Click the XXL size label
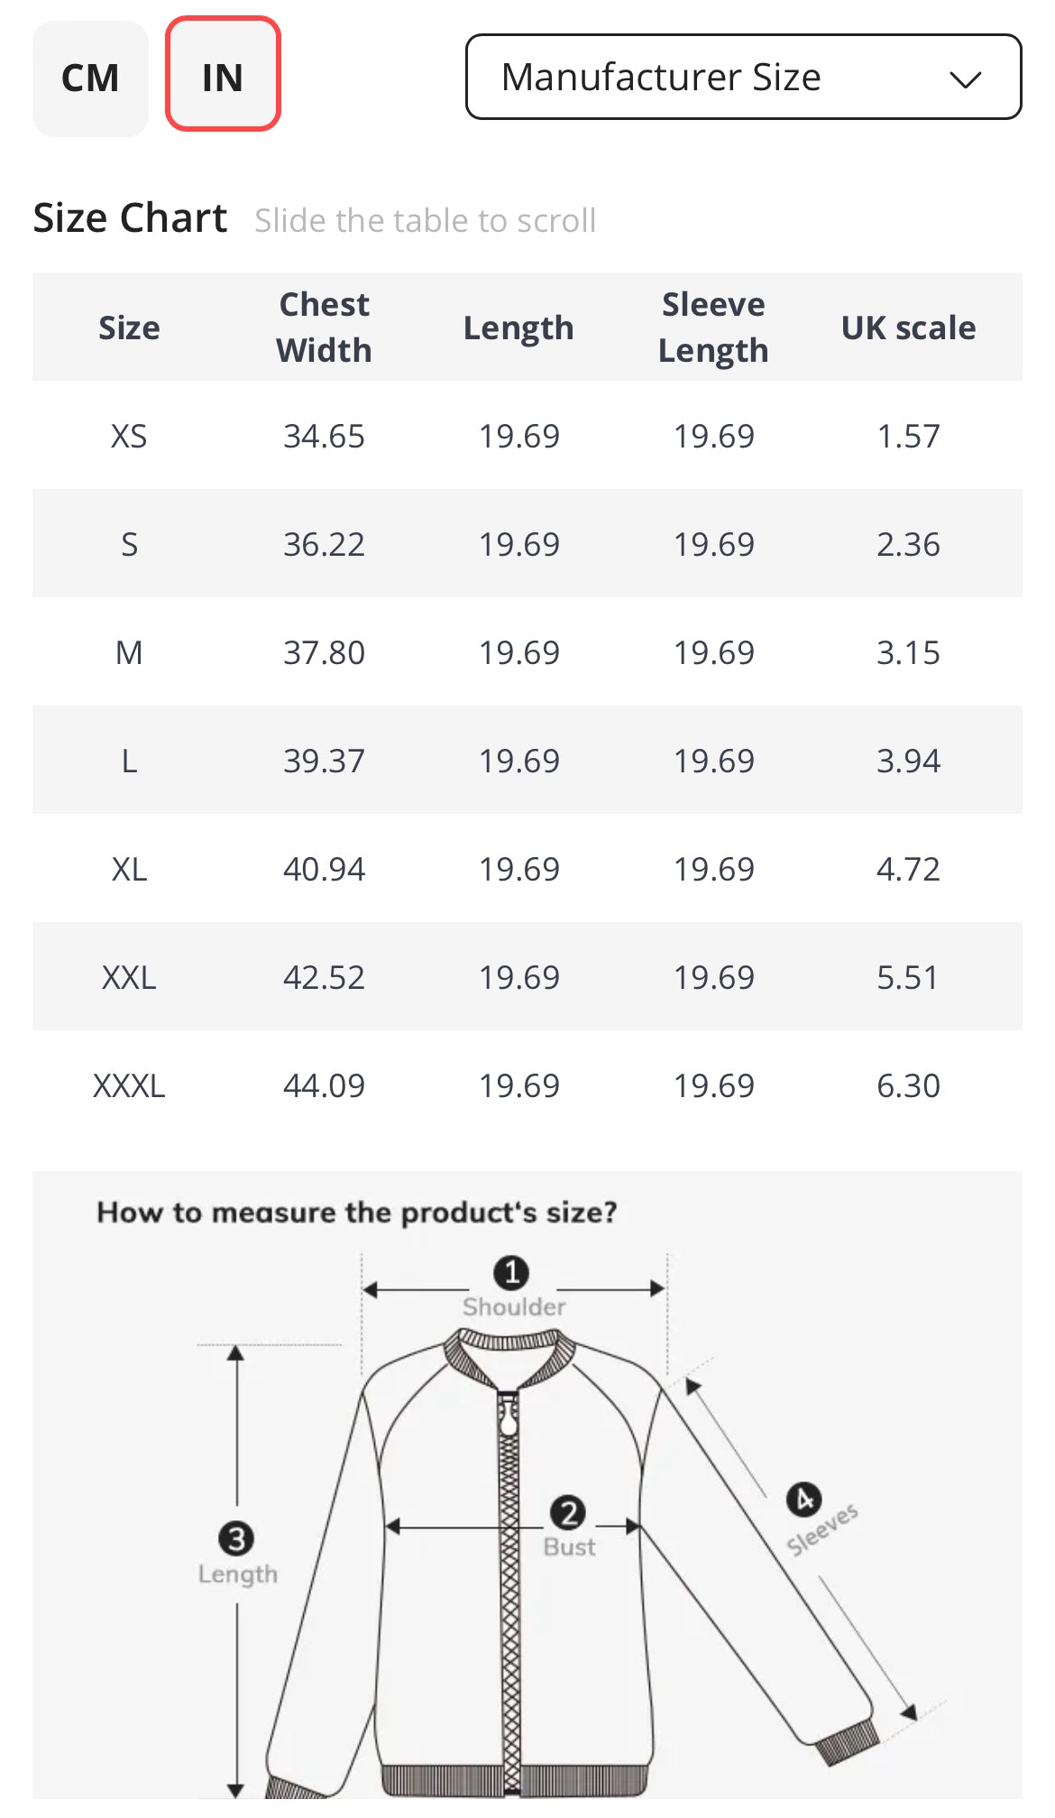 (x=129, y=977)
